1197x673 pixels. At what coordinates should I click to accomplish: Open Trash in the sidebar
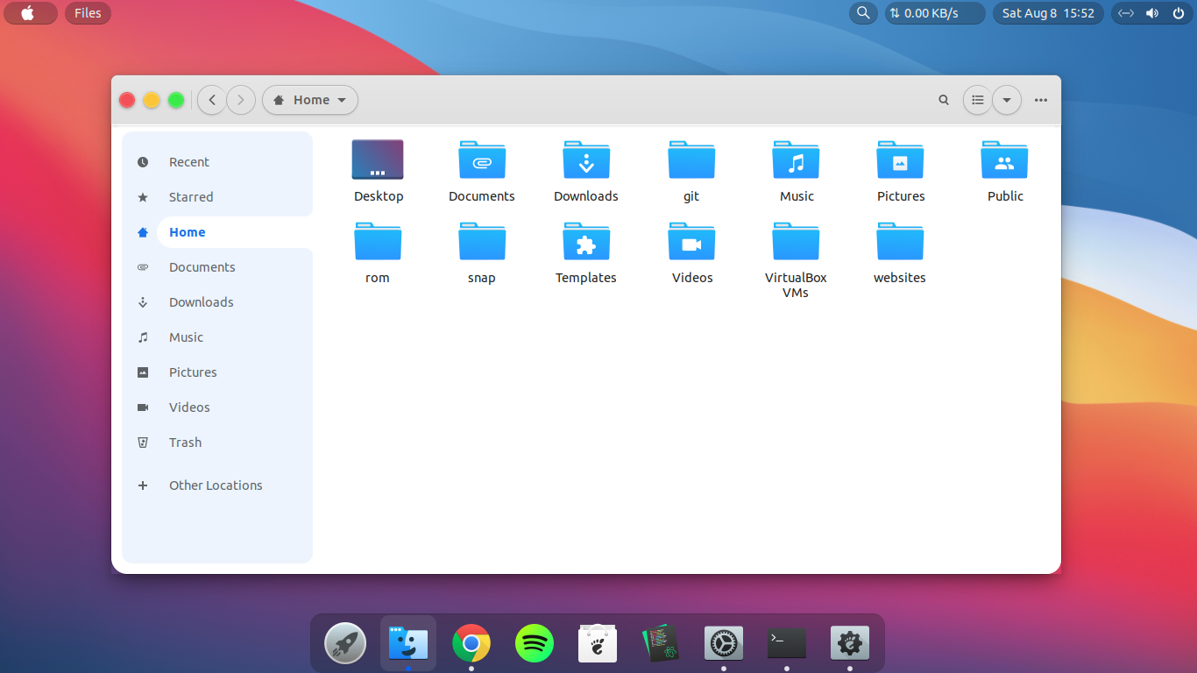tap(185, 443)
